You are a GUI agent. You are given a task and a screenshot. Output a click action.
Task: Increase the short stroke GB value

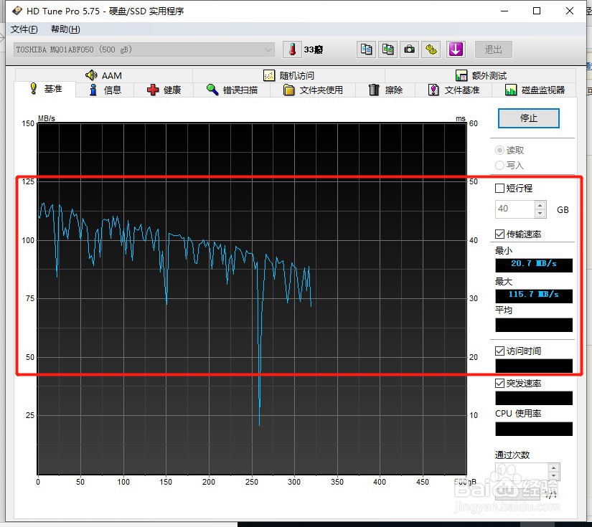[540, 205]
